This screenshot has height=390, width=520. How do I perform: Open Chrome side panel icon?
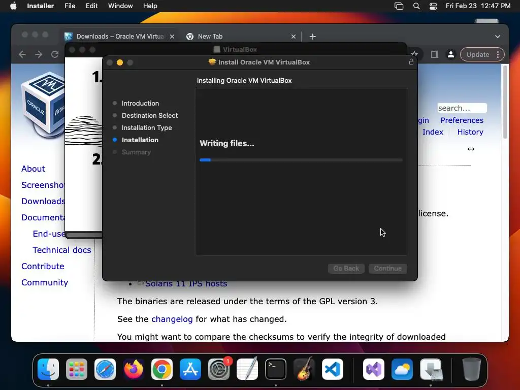pyautogui.click(x=435, y=54)
